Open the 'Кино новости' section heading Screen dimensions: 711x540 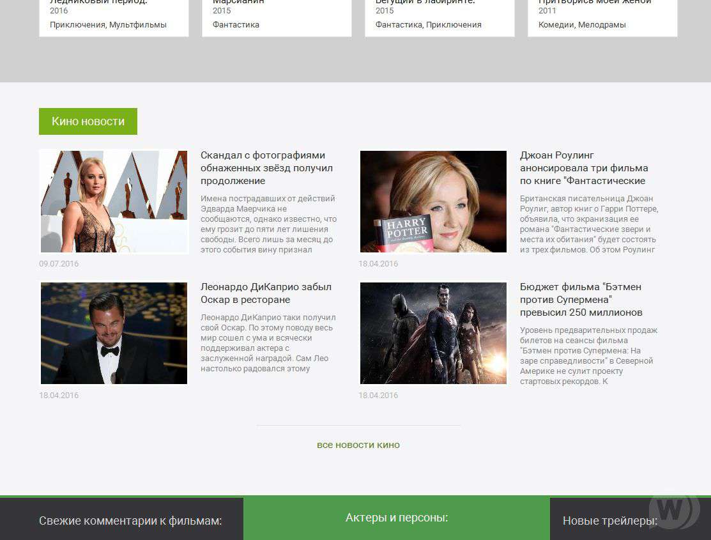(x=88, y=121)
